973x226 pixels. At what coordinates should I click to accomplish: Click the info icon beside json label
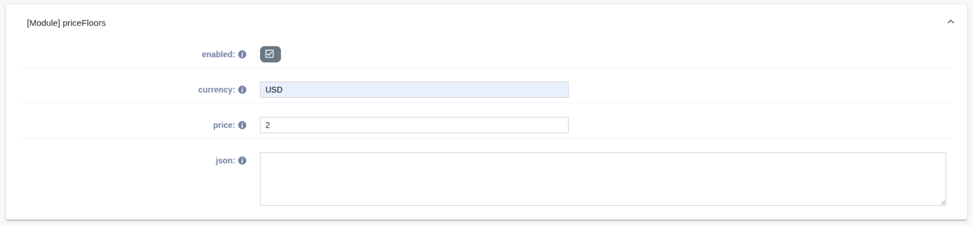242,161
